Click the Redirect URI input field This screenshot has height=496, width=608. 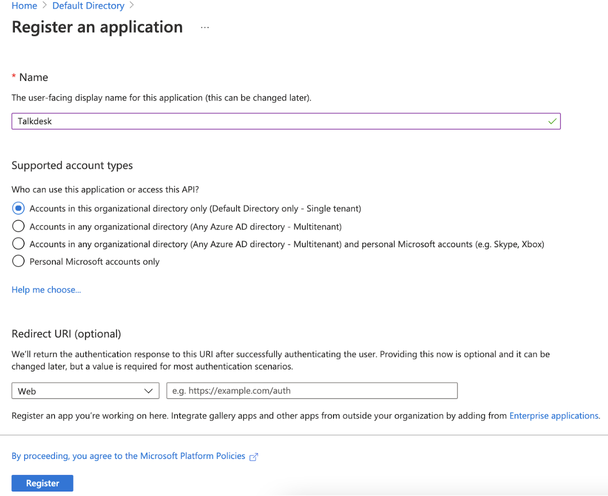tap(312, 391)
